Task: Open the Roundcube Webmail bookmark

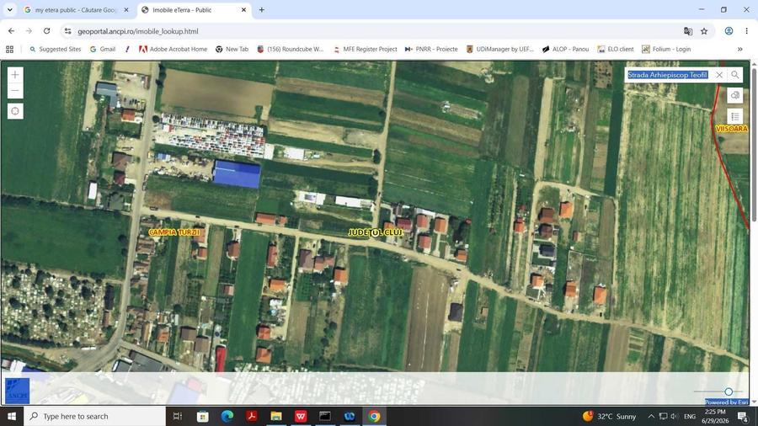Action: tap(290, 50)
